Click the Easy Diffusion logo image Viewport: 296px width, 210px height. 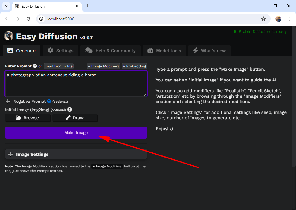9,36
